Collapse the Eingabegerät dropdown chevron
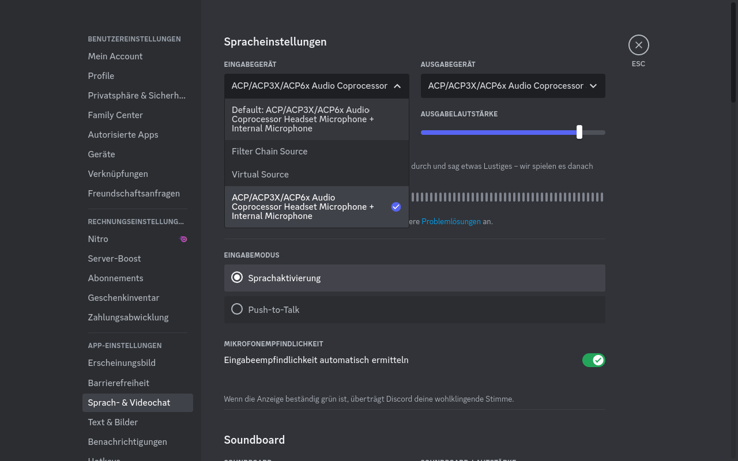 (x=397, y=86)
